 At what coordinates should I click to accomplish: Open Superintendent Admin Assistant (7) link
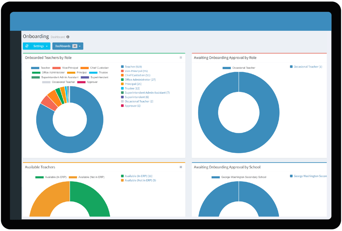pyautogui.click(x=147, y=93)
